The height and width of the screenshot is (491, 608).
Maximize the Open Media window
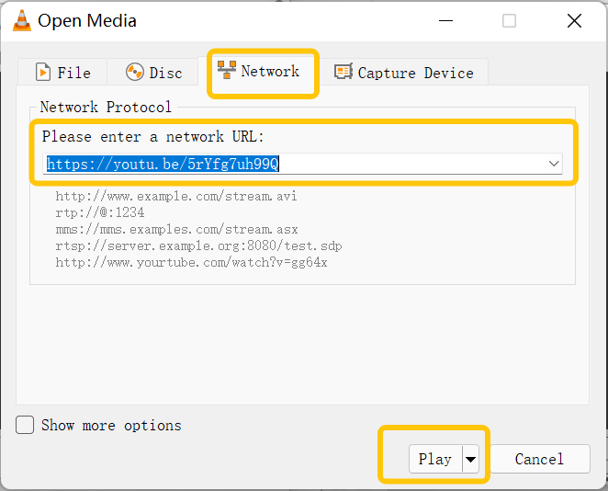point(509,20)
